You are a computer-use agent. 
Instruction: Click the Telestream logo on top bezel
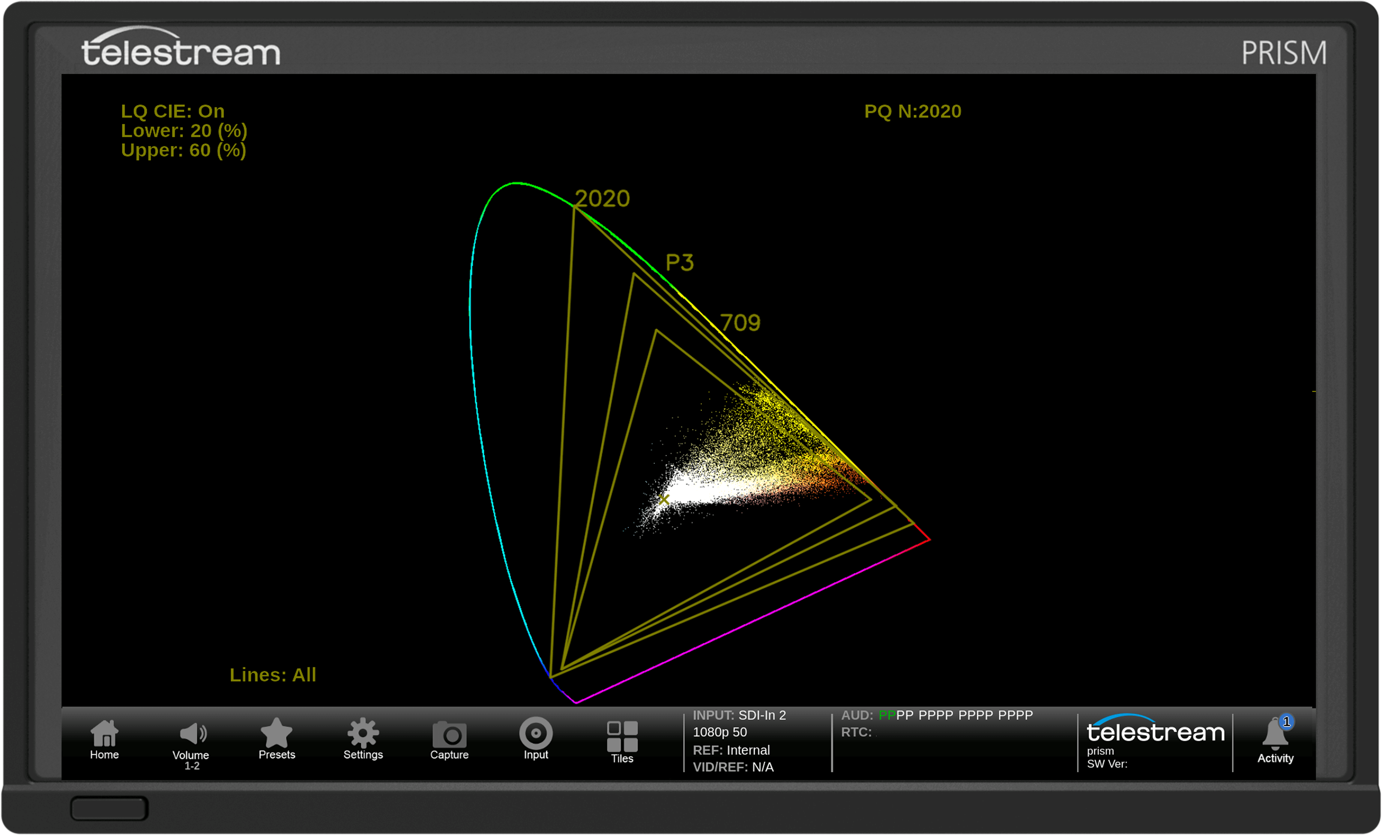click(180, 46)
